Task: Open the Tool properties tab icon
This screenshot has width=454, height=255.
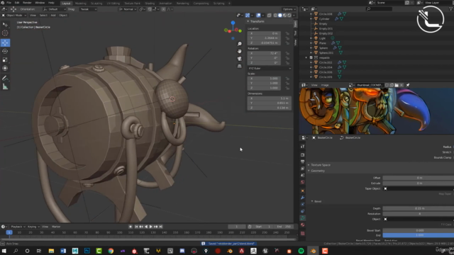Action: [x=303, y=147]
